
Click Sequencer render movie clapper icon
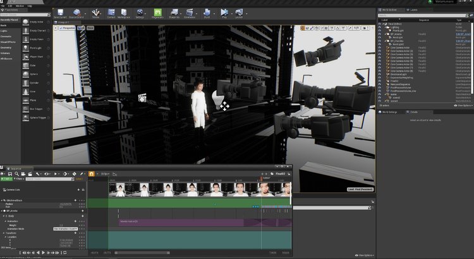point(30,174)
